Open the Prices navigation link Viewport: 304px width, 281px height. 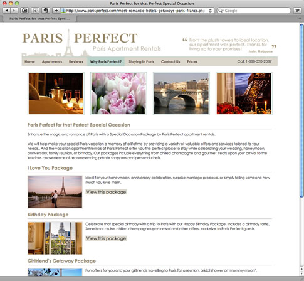point(192,61)
